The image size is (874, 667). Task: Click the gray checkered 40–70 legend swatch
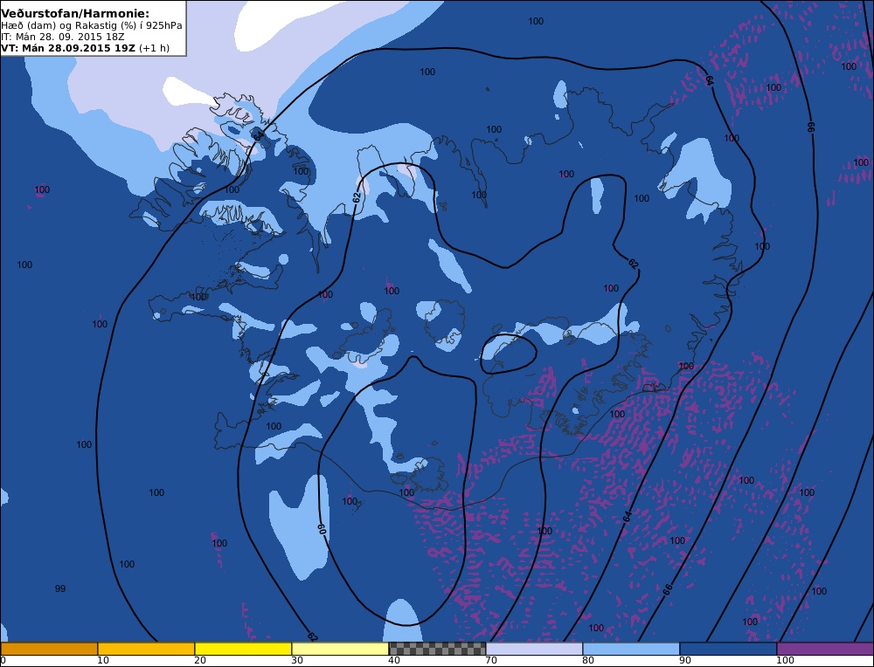tap(437, 649)
